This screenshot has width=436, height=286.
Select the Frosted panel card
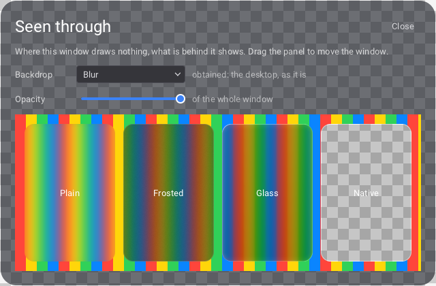pyautogui.click(x=168, y=193)
